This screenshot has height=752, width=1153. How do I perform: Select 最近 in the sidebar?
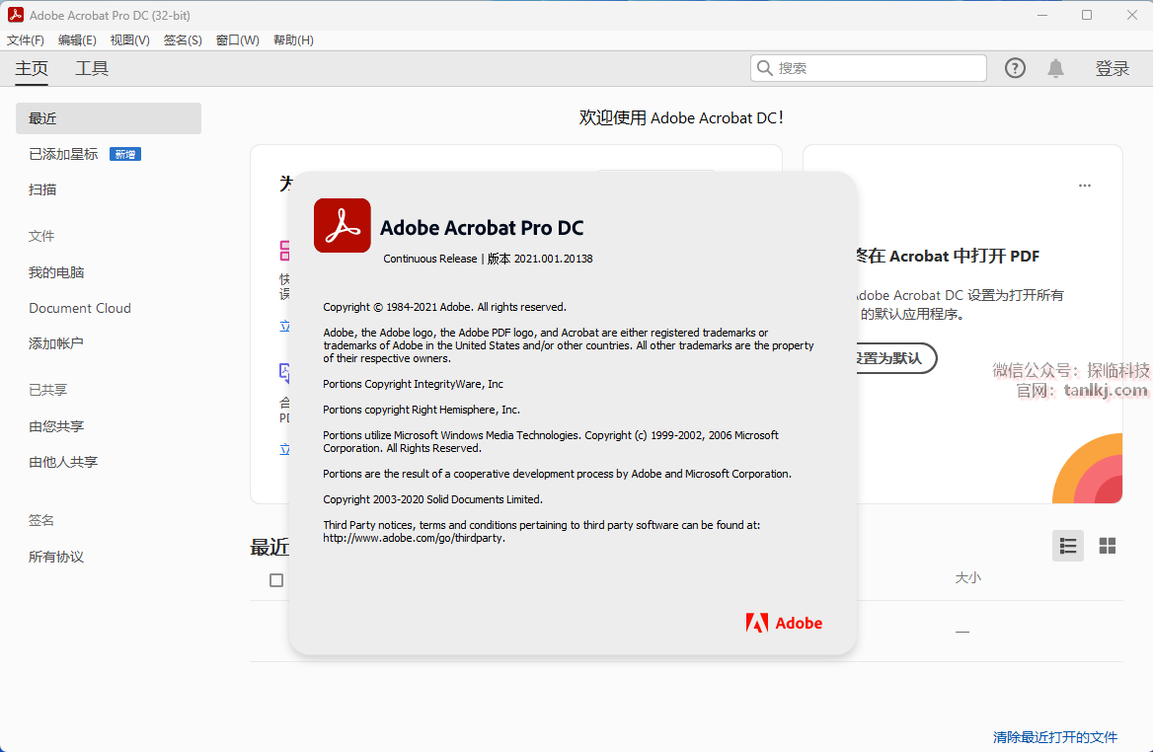tap(109, 118)
